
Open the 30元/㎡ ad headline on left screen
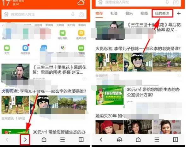[59, 132]
